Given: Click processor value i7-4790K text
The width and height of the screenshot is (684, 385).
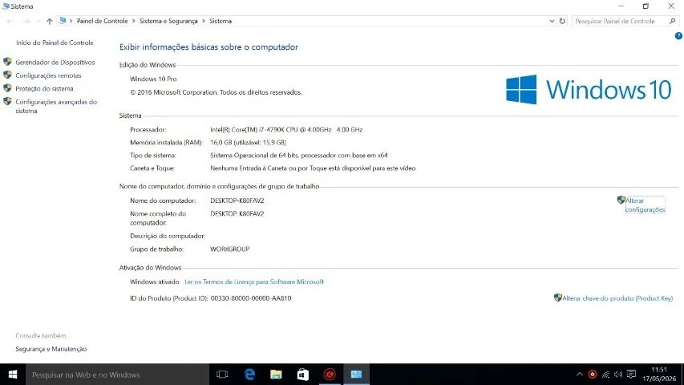Looking at the screenshot, I should (286, 130).
